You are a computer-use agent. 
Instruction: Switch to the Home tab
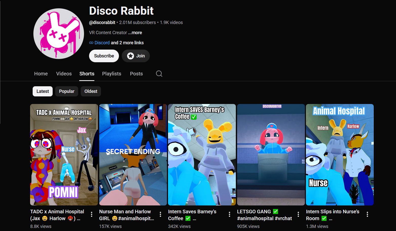(x=41, y=74)
